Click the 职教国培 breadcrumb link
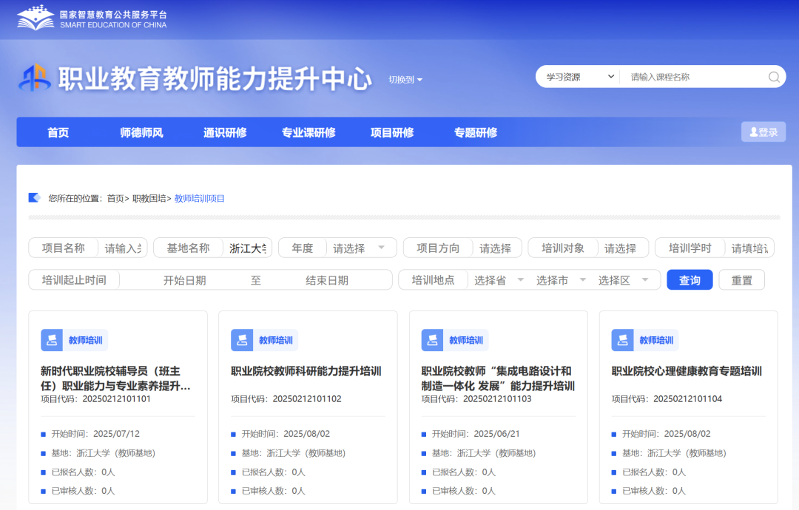 click(x=149, y=198)
